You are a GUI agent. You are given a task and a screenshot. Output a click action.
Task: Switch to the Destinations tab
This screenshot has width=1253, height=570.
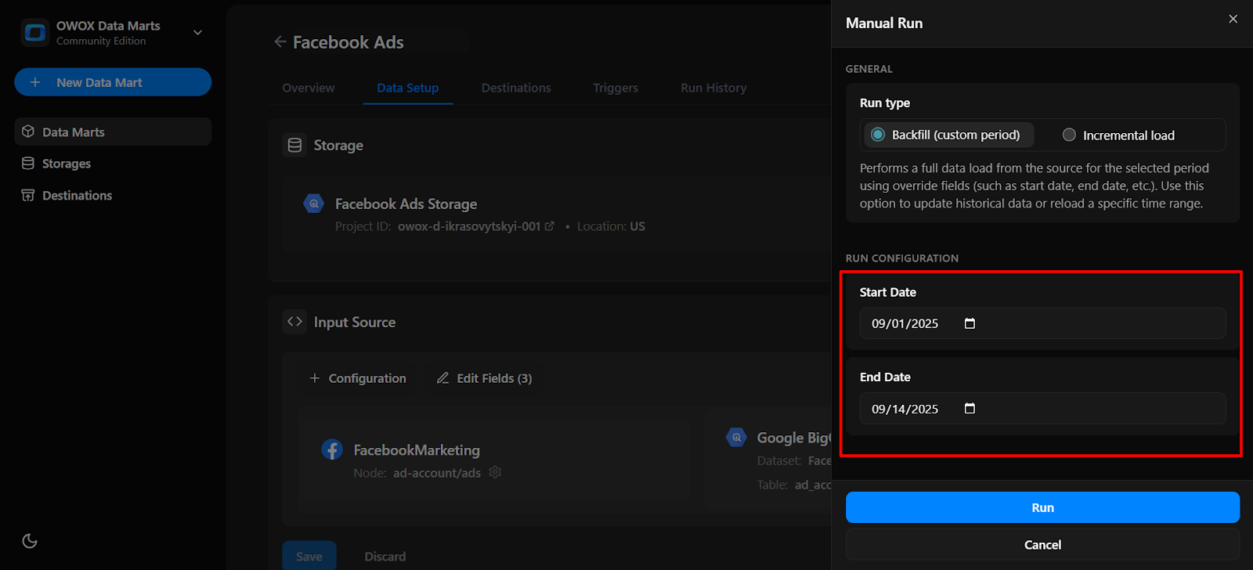click(x=516, y=88)
